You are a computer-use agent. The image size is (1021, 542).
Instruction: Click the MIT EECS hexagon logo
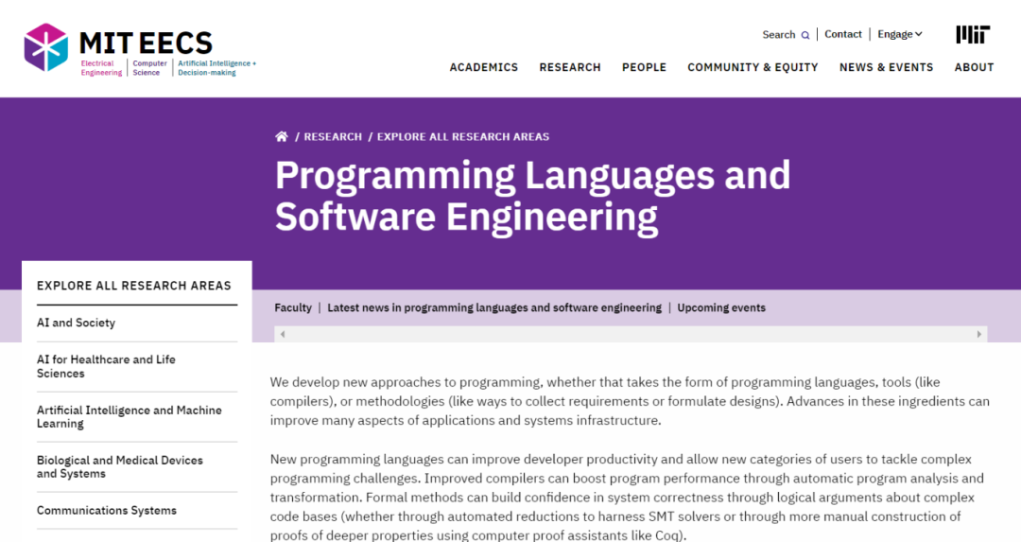[45, 47]
